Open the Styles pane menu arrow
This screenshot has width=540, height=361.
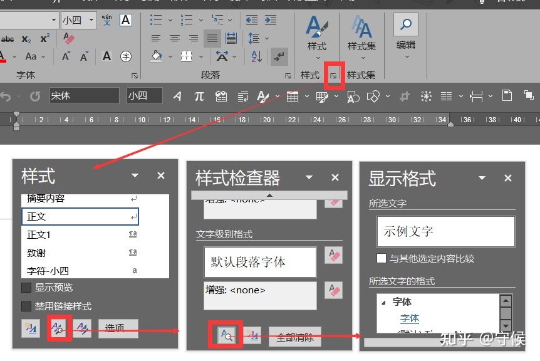coord(134,176)
